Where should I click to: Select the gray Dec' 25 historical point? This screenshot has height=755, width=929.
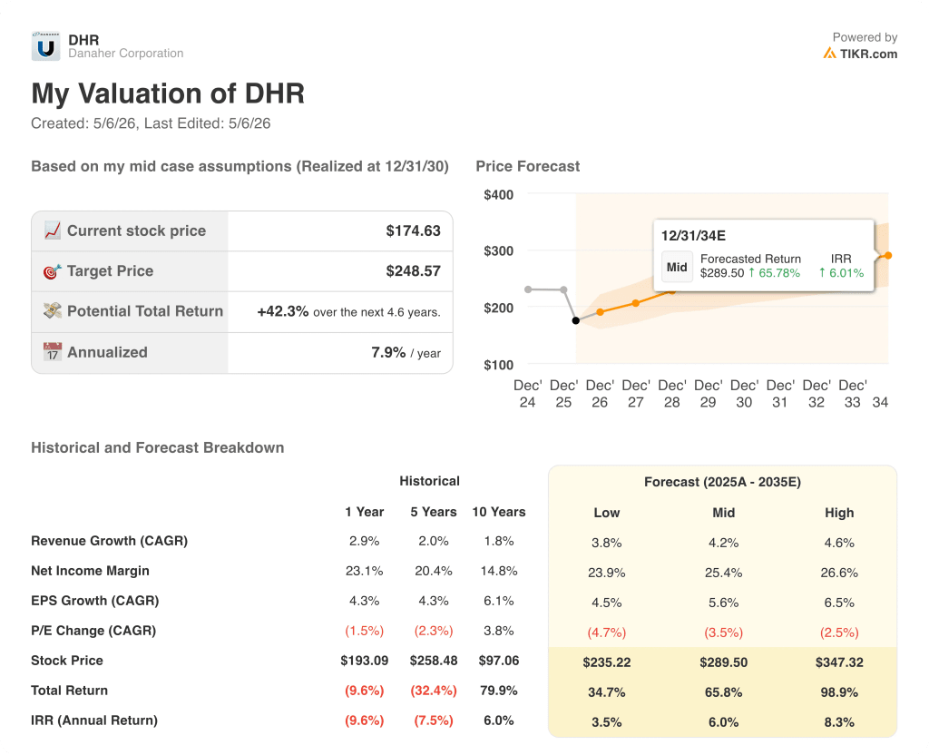click(564, 289)
